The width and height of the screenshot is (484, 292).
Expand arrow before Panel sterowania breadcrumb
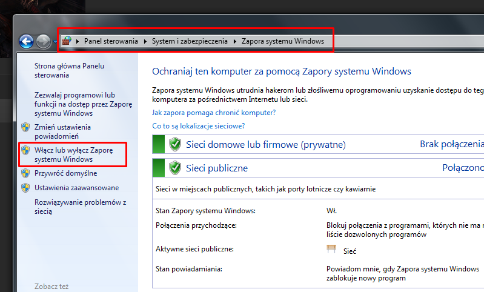click(x=78, y=41)
